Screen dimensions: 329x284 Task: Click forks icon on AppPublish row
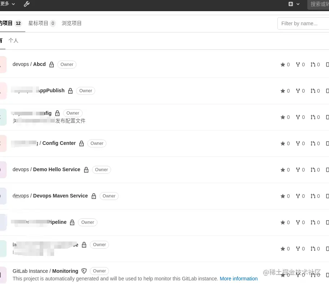(x=298, y=90)
